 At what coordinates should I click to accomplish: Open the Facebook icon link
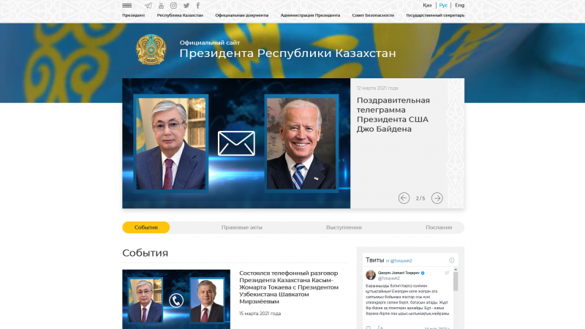coord(197,5)
